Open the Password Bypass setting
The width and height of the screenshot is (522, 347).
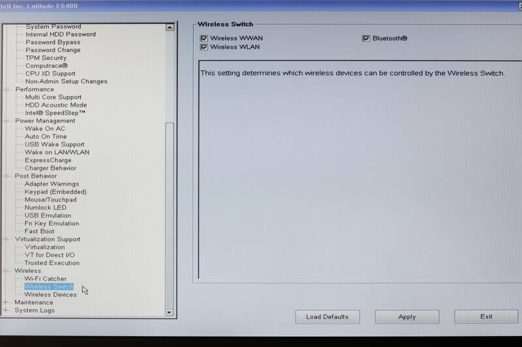[53, 42]
